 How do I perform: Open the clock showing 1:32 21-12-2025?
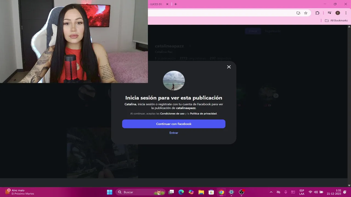pos(334,192)
